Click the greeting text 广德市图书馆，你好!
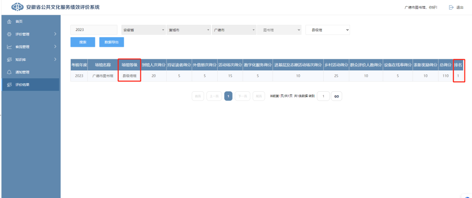The width and height of the screenshot is (472, 198). tap(421, 7)
